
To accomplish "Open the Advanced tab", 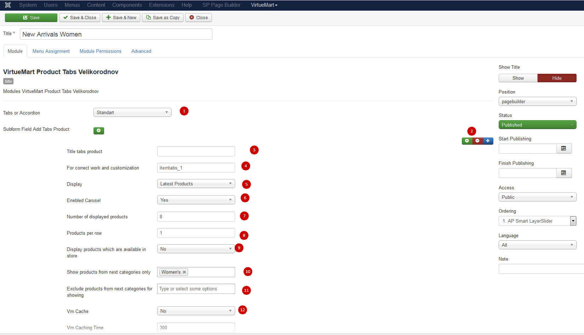I will click(141, 51).
